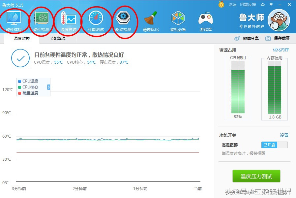
Task: Start the 温度压力测试 stress test
Action: pos(256,176)
